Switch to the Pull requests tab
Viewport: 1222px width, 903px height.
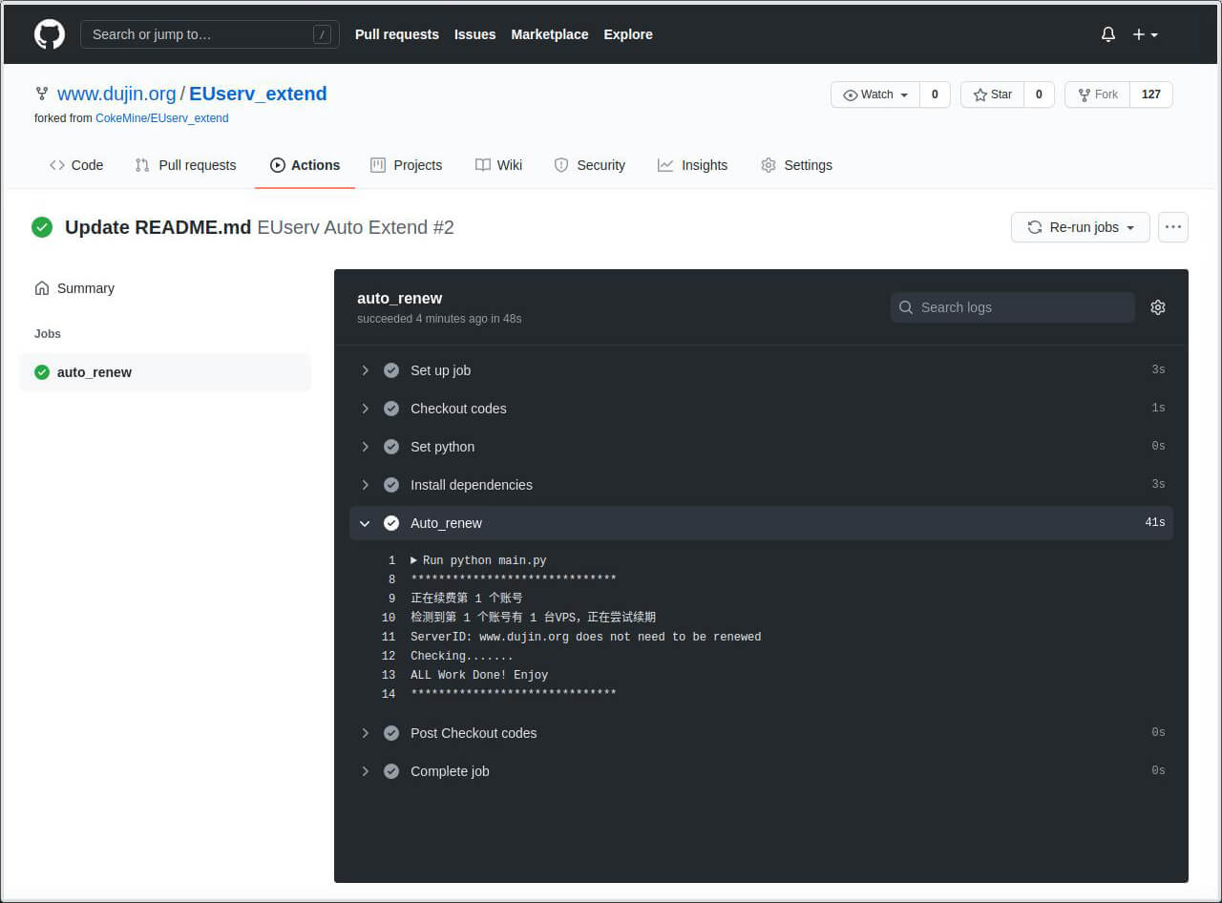[185, 165]
